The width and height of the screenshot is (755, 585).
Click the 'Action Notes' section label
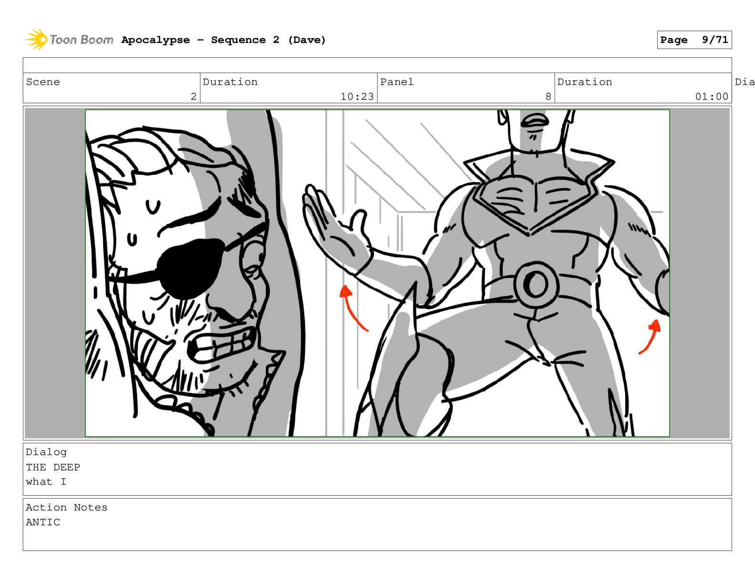click(x=67, y=508)
